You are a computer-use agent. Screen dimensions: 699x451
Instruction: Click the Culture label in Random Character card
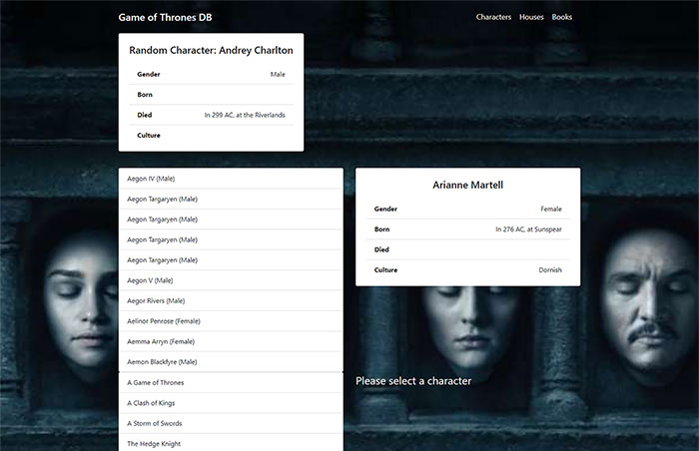click(149, 136)
